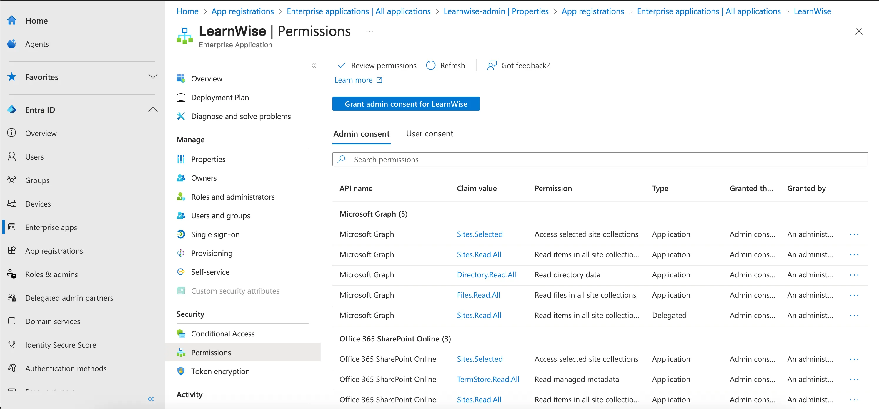Click the Office 365 SharePoint Online (3) heading
The image size is (879, 409).
coord(395,338)
